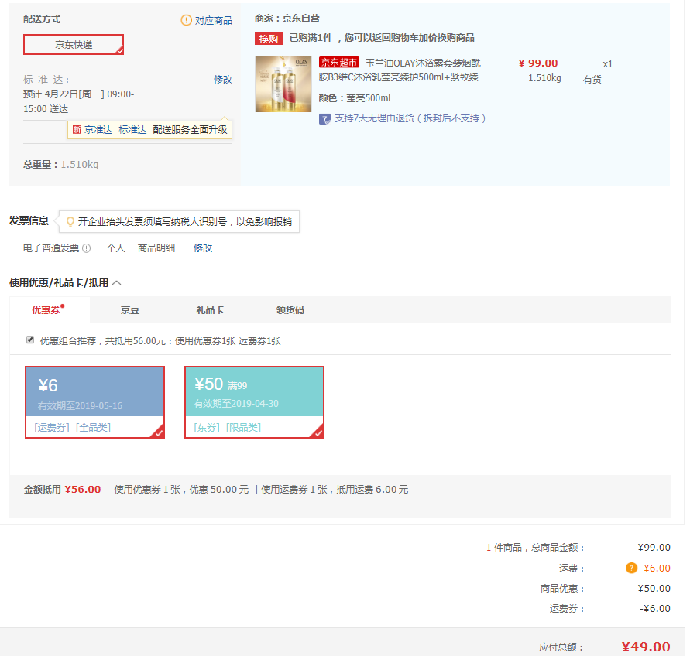The width and height of the screenshot is (690, 656).
Task: Click the 京东超市 red badge
Action: [x=339, y=63]
